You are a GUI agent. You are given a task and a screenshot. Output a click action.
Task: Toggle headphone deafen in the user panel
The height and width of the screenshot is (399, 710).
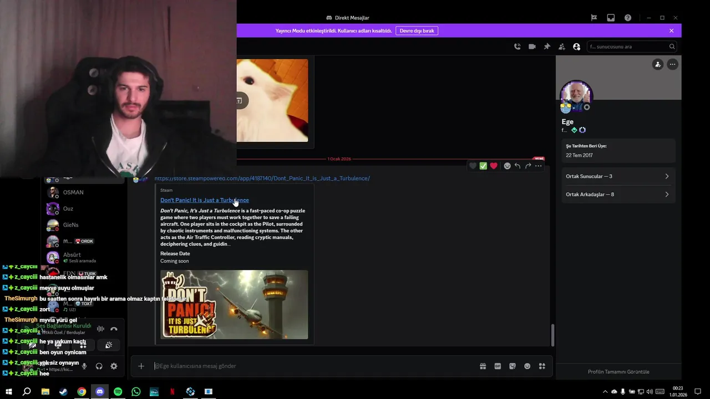(99, 366)
